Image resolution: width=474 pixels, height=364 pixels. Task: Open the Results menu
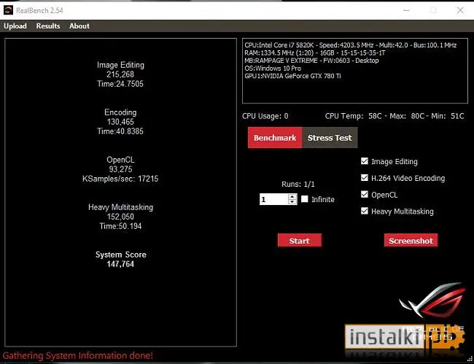click(48, 26)
